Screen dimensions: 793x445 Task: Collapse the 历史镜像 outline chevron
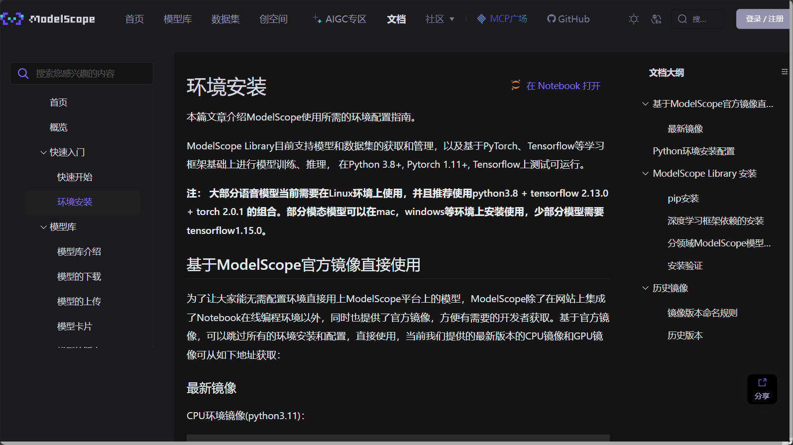pyautogui.click(x=645, y=288)
